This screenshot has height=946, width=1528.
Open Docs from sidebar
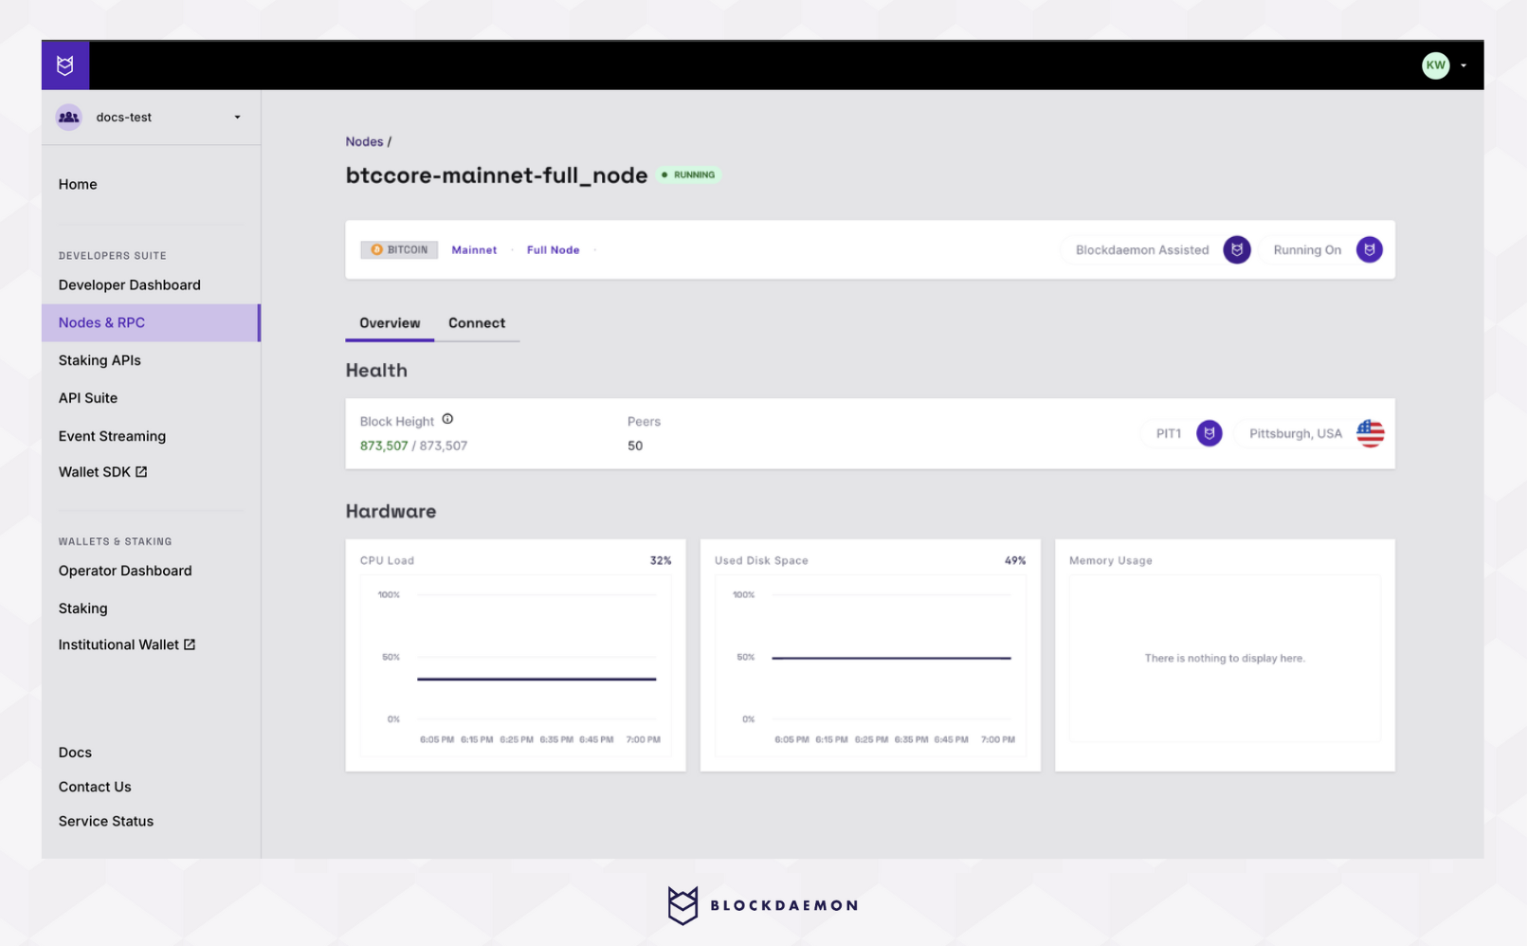75,753
